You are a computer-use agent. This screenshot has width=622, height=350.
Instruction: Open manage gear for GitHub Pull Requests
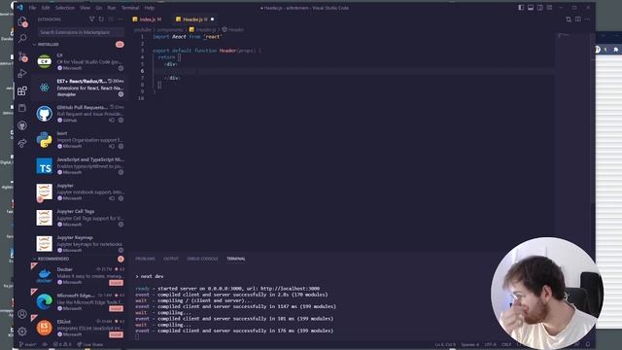tap(121, 121)
